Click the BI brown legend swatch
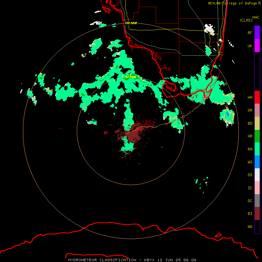Image resolution: width=262 pixels, height=262 pixels. click(257, 214)
